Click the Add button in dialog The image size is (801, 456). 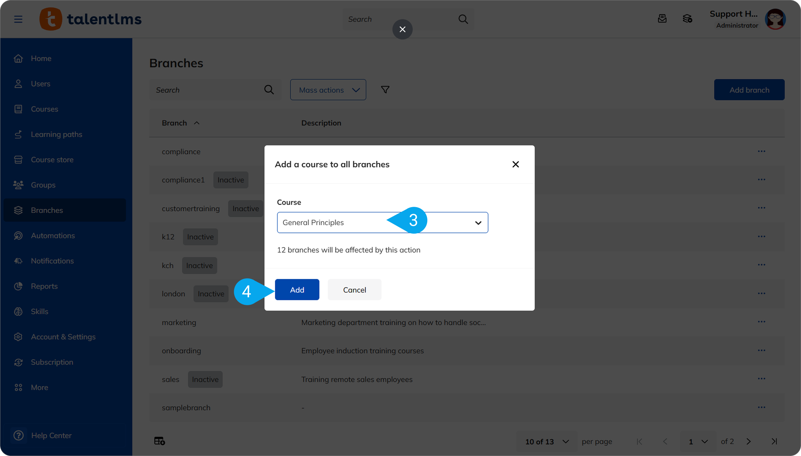[x=297, y=290]
